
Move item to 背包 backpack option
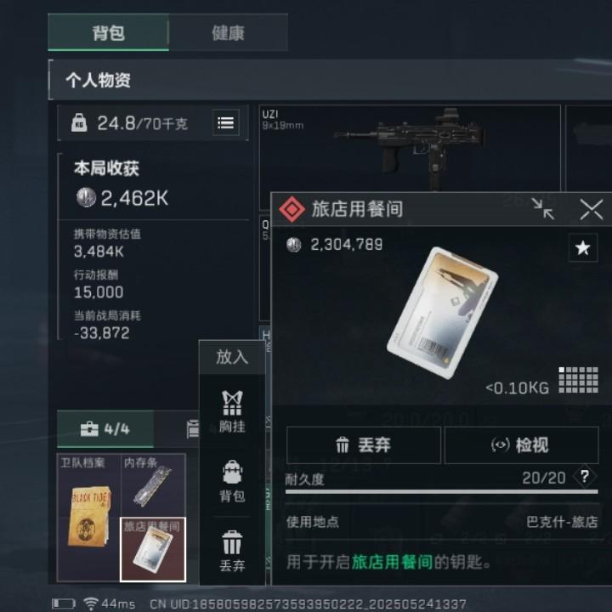click(232, 481)
